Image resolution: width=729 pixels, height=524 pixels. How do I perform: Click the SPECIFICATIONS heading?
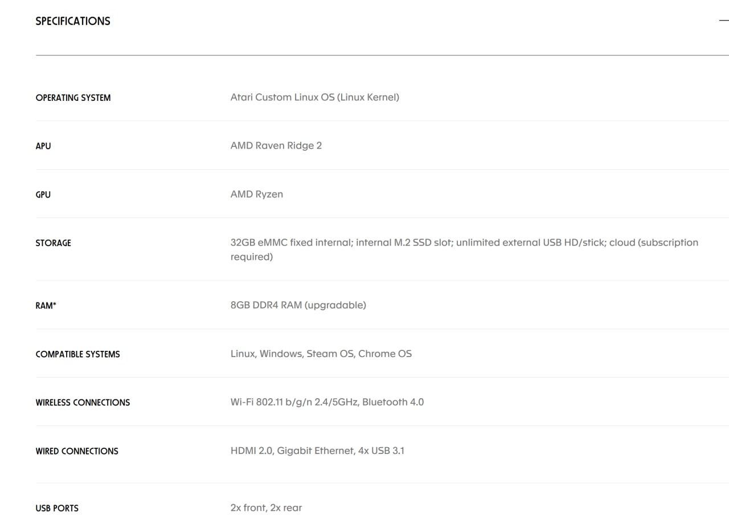(73, 21)
